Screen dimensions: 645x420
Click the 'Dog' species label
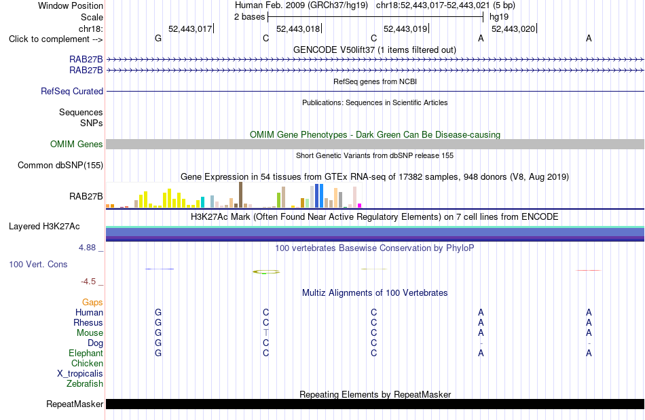(x=95, y=343)
